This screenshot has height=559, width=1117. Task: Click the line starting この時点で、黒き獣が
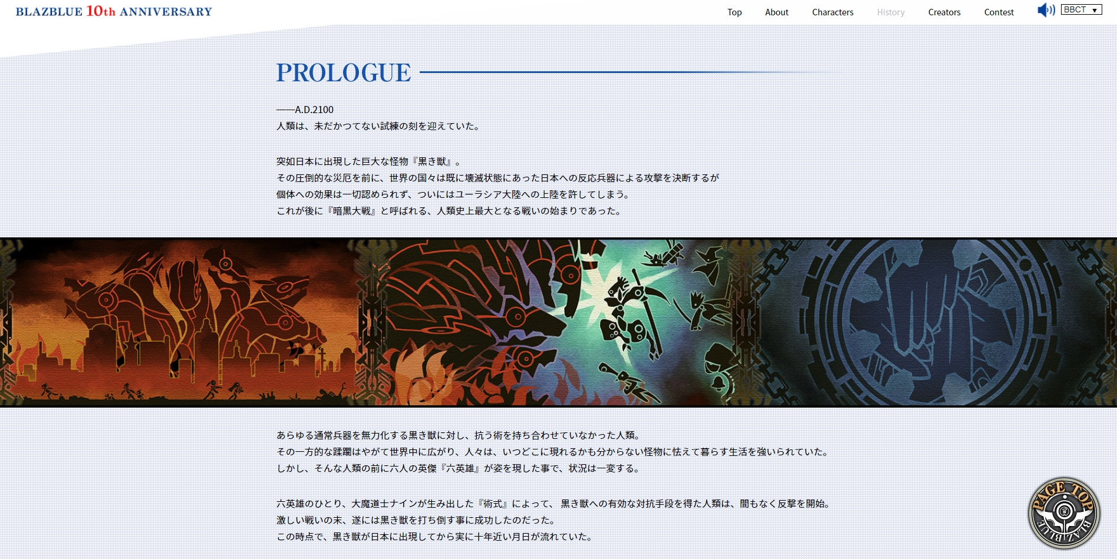[435, 537]
